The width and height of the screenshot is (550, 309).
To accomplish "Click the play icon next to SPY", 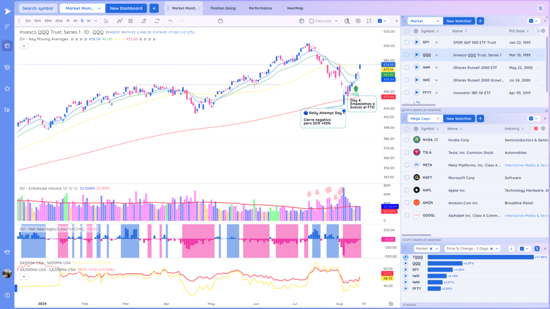I will pyautogui.click(x=416, y=42).
